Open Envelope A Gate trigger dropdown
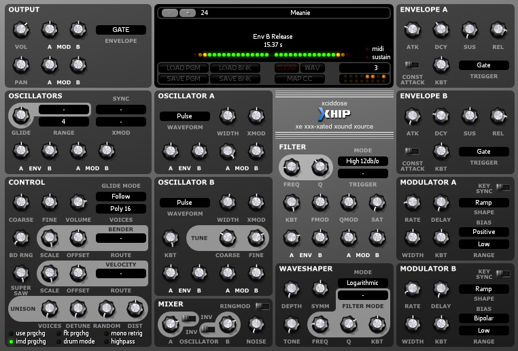Viewport: 518px width, 351px height. [483, 65]
